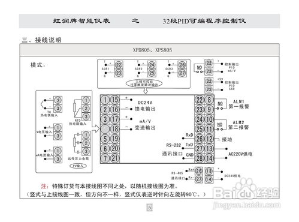Click terminal 26 beside RxD

point(200,139)
